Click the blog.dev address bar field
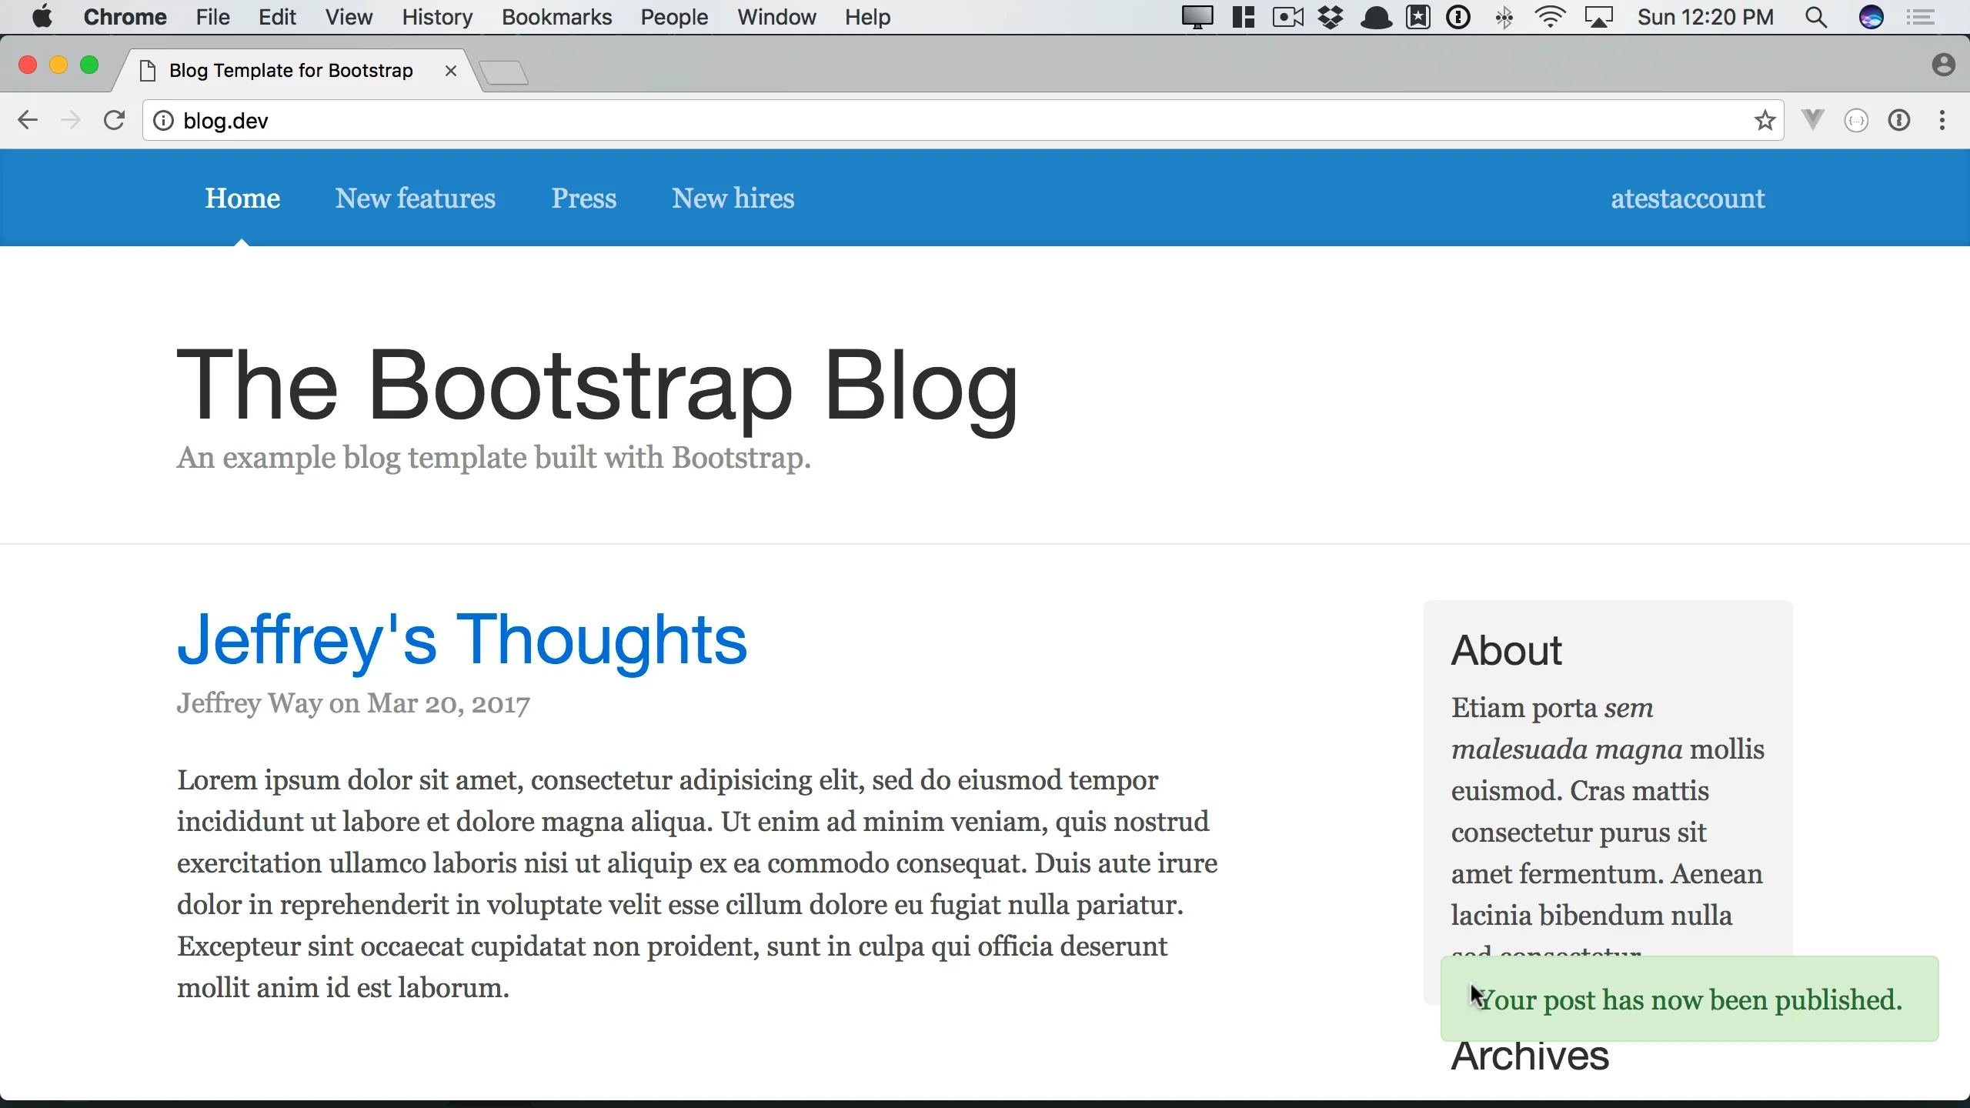 [923, 121]
